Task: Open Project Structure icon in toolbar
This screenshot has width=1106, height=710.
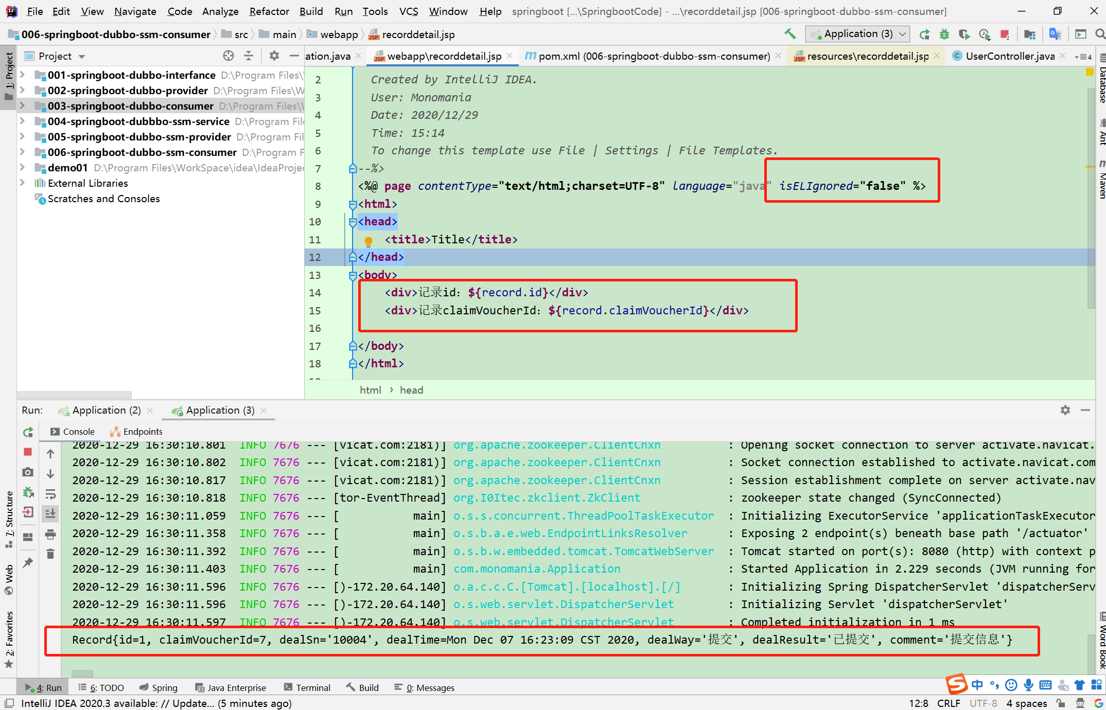Action: point(1029,34)
